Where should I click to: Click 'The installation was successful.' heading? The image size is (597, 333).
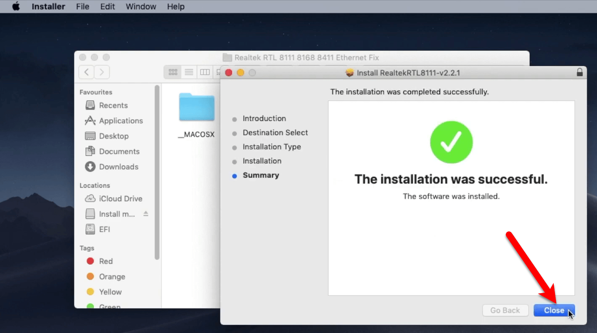pos(451,179)
